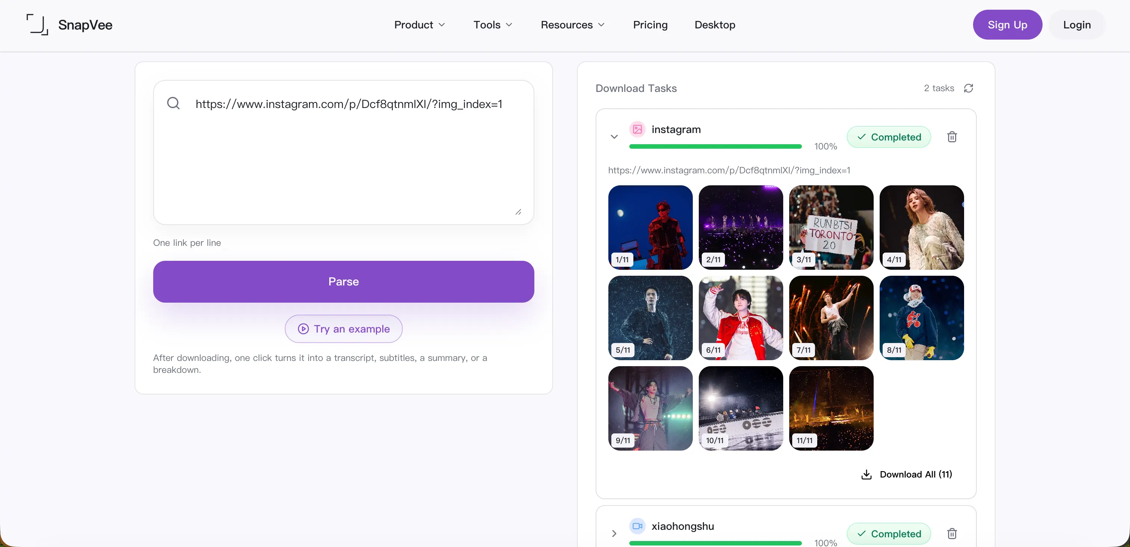The width and height of the screenshot is (1130, 547).
Task: Delete the instagram download task
Action: (952, 137)
